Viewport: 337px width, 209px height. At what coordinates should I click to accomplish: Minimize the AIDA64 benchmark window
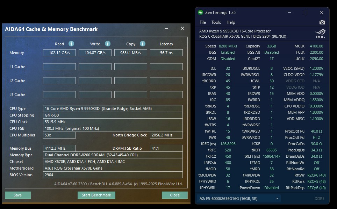coord(166,29)
